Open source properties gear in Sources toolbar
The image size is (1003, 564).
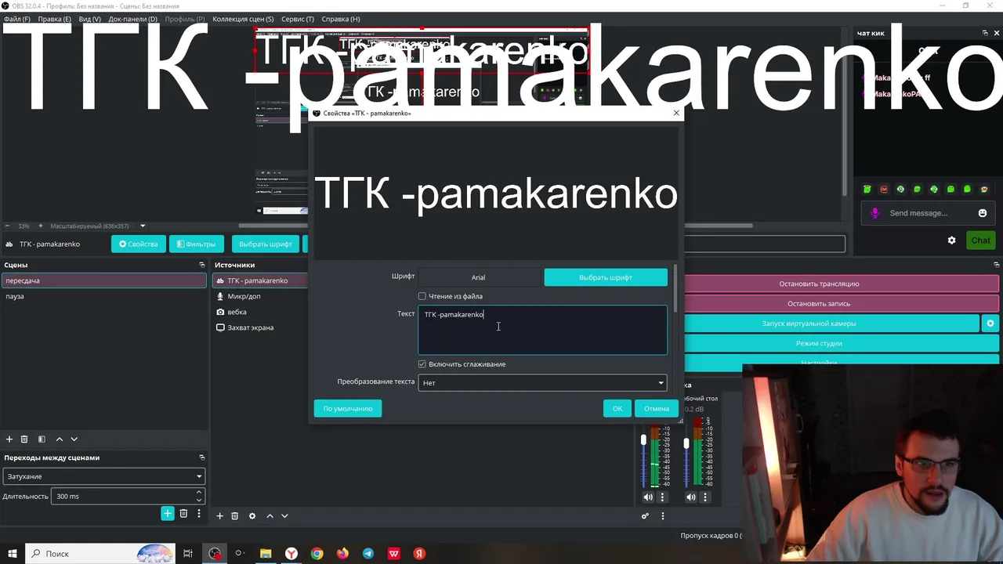(252, 516)
